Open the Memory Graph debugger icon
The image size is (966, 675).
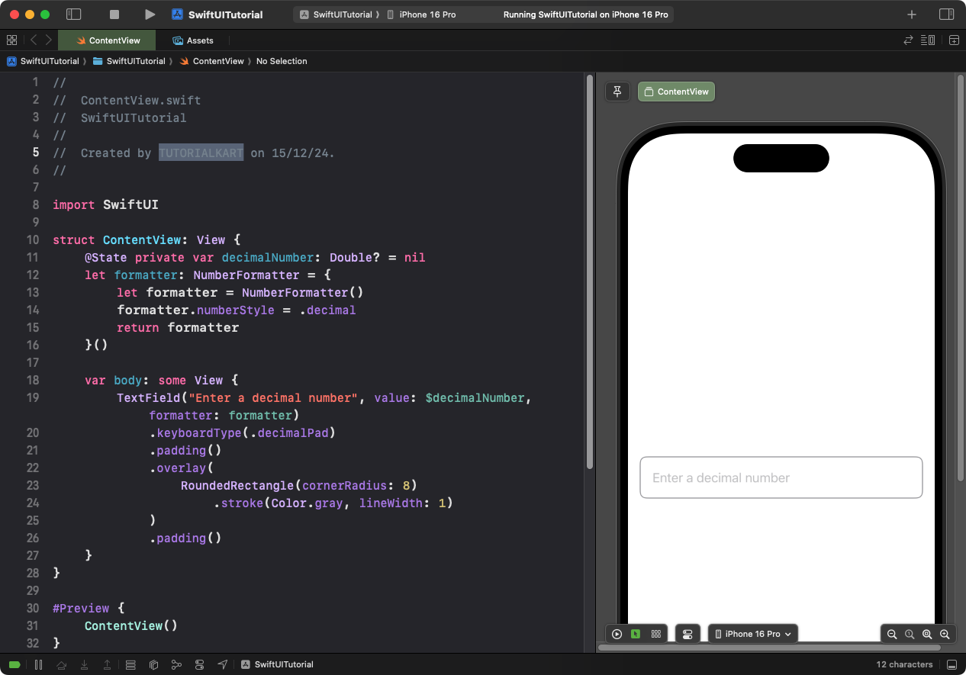tap(176, 664)
